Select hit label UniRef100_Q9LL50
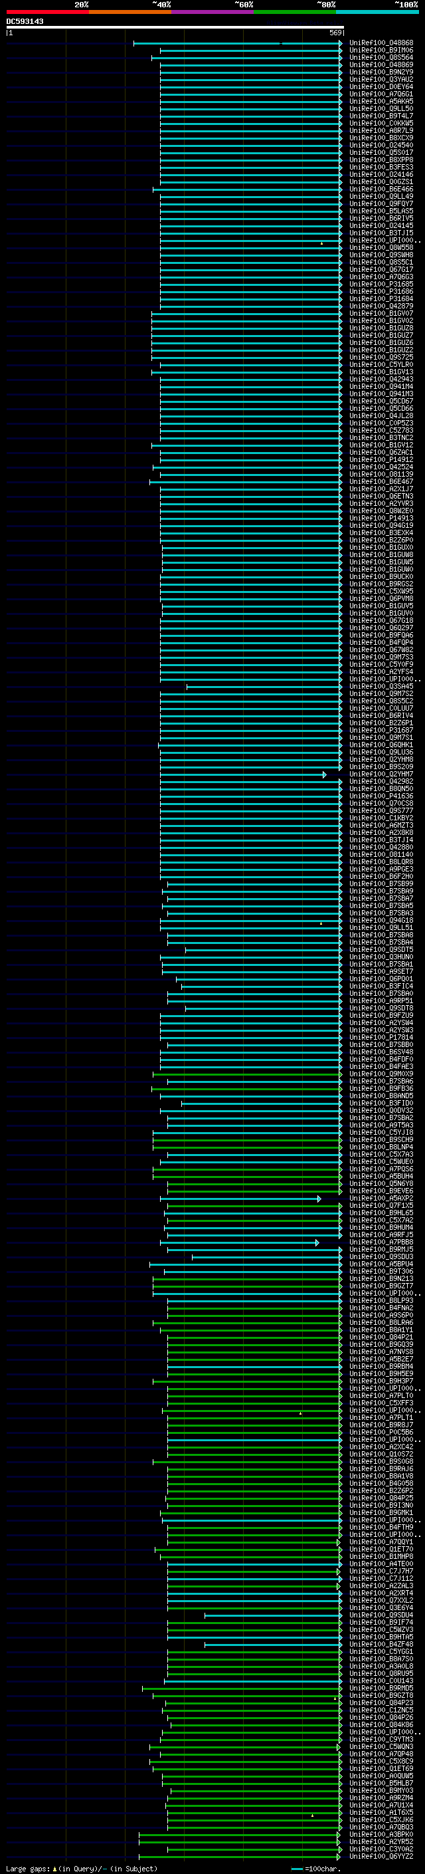The image size is (425, 1874). pos(381,108)
